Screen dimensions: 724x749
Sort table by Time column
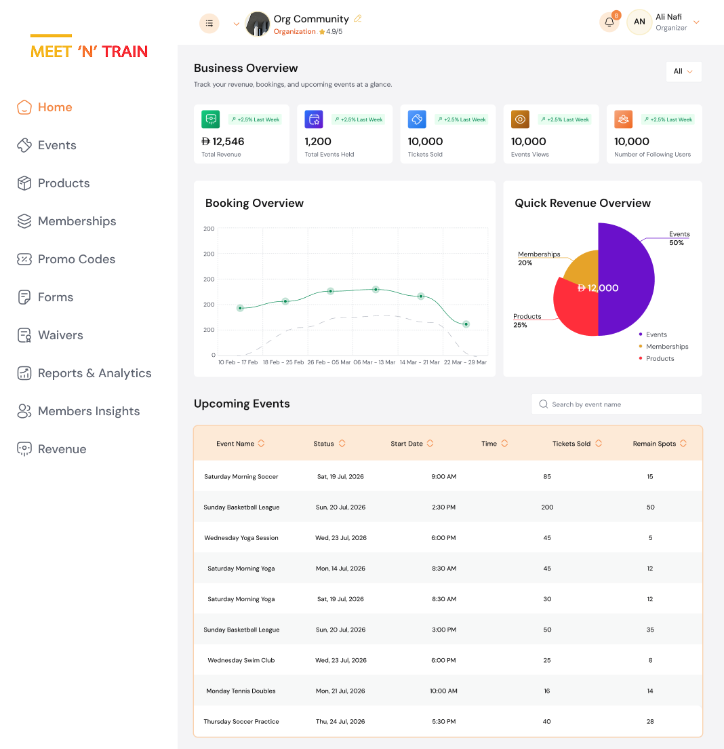point(504,443)
